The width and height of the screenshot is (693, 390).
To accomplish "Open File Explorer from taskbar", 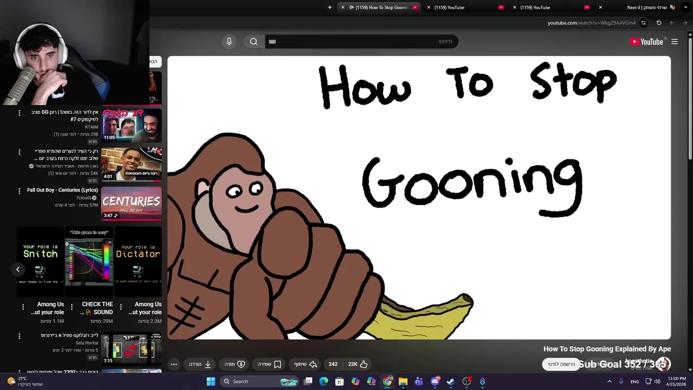I will pos(403,381).
